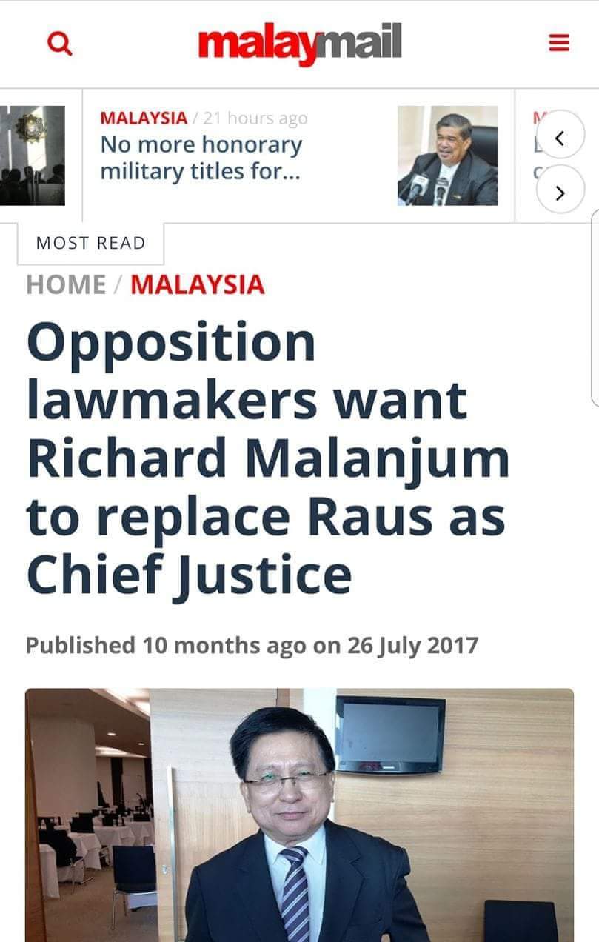The width and height of the screenshot is (599, 942).
Task: Click the '21 hours ago' timestamp
Action: [255, 118]
